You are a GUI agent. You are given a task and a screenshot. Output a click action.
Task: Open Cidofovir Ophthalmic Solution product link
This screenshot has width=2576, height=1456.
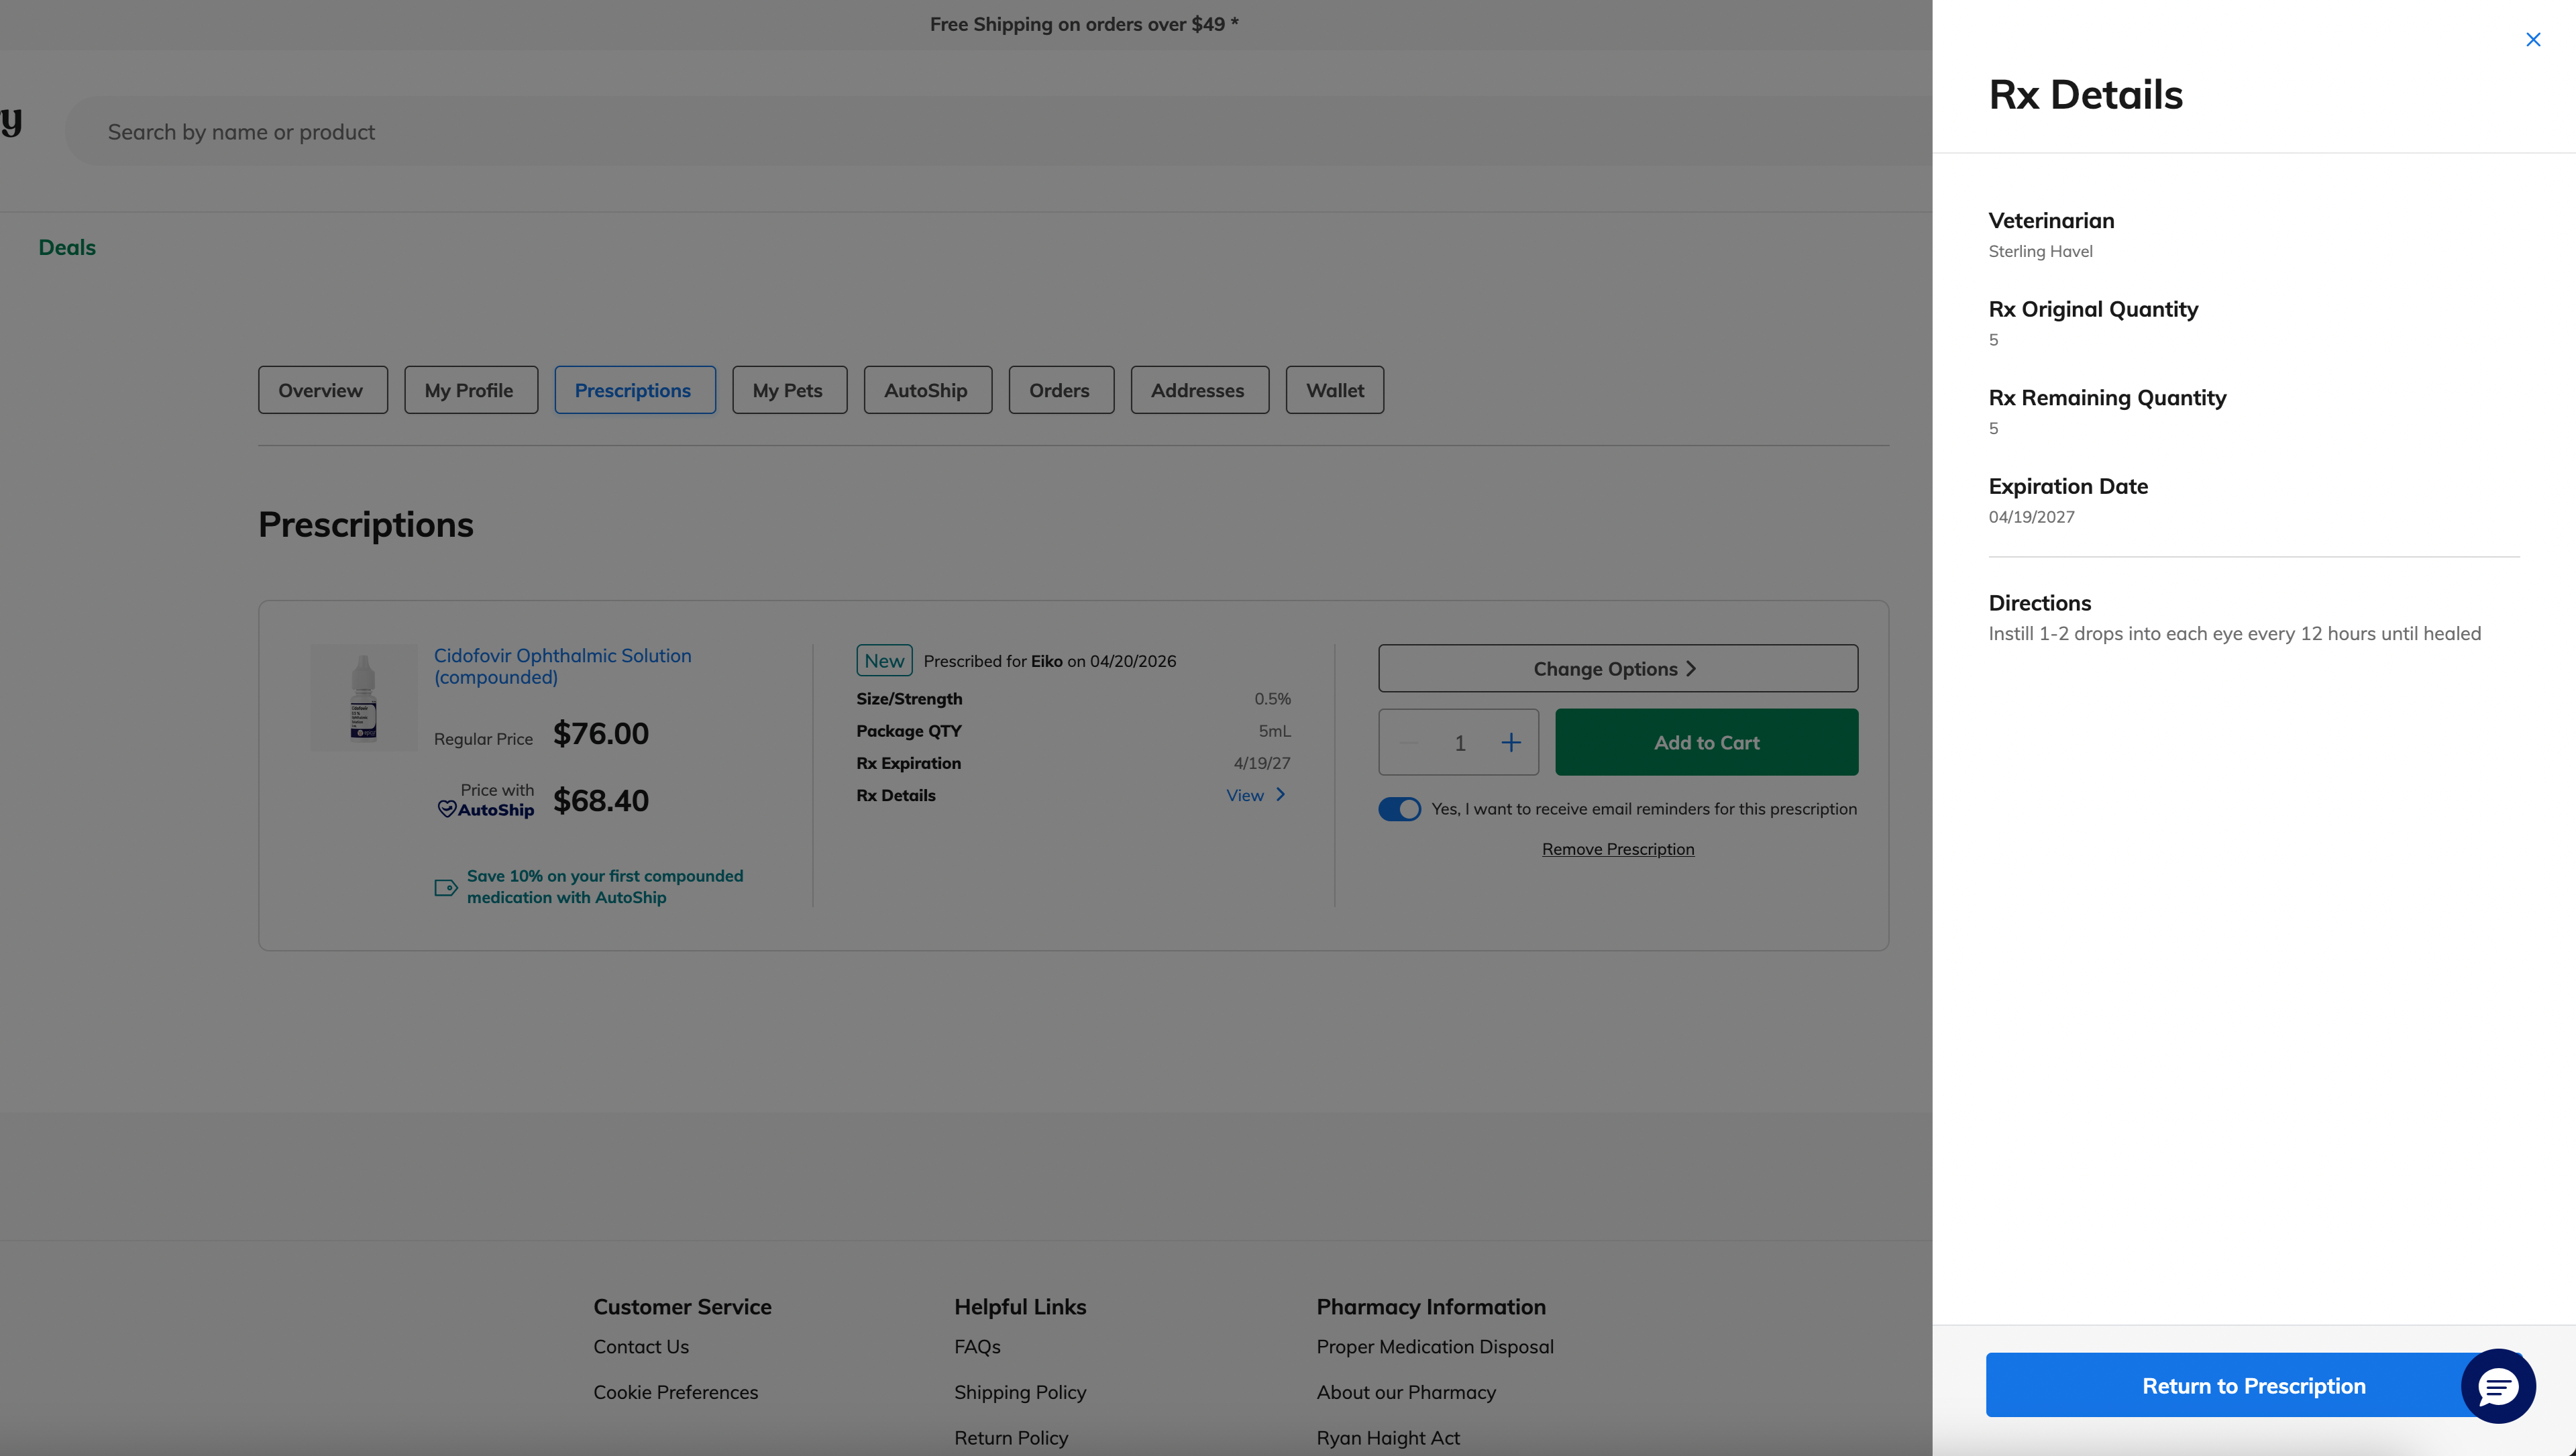pos(562,666)
